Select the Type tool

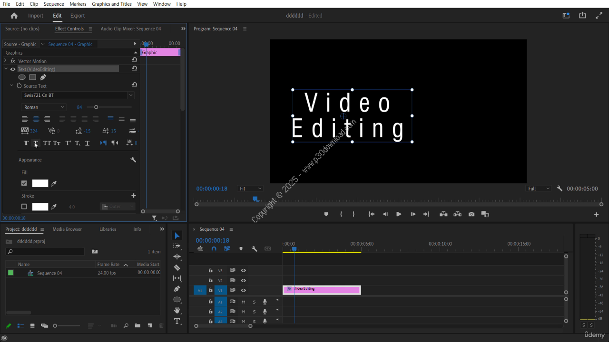coord(177,322)
